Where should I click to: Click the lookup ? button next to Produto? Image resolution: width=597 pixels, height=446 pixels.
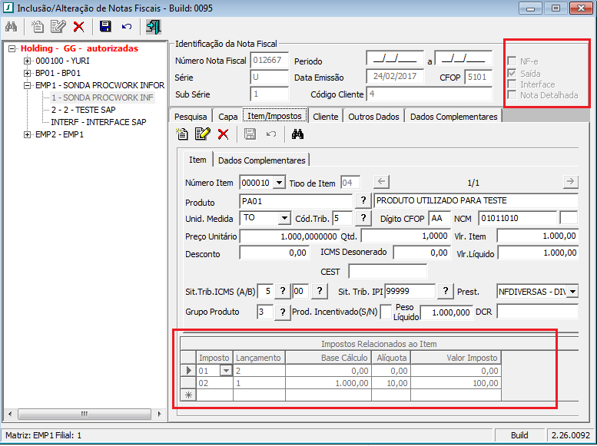click(363, 200)
